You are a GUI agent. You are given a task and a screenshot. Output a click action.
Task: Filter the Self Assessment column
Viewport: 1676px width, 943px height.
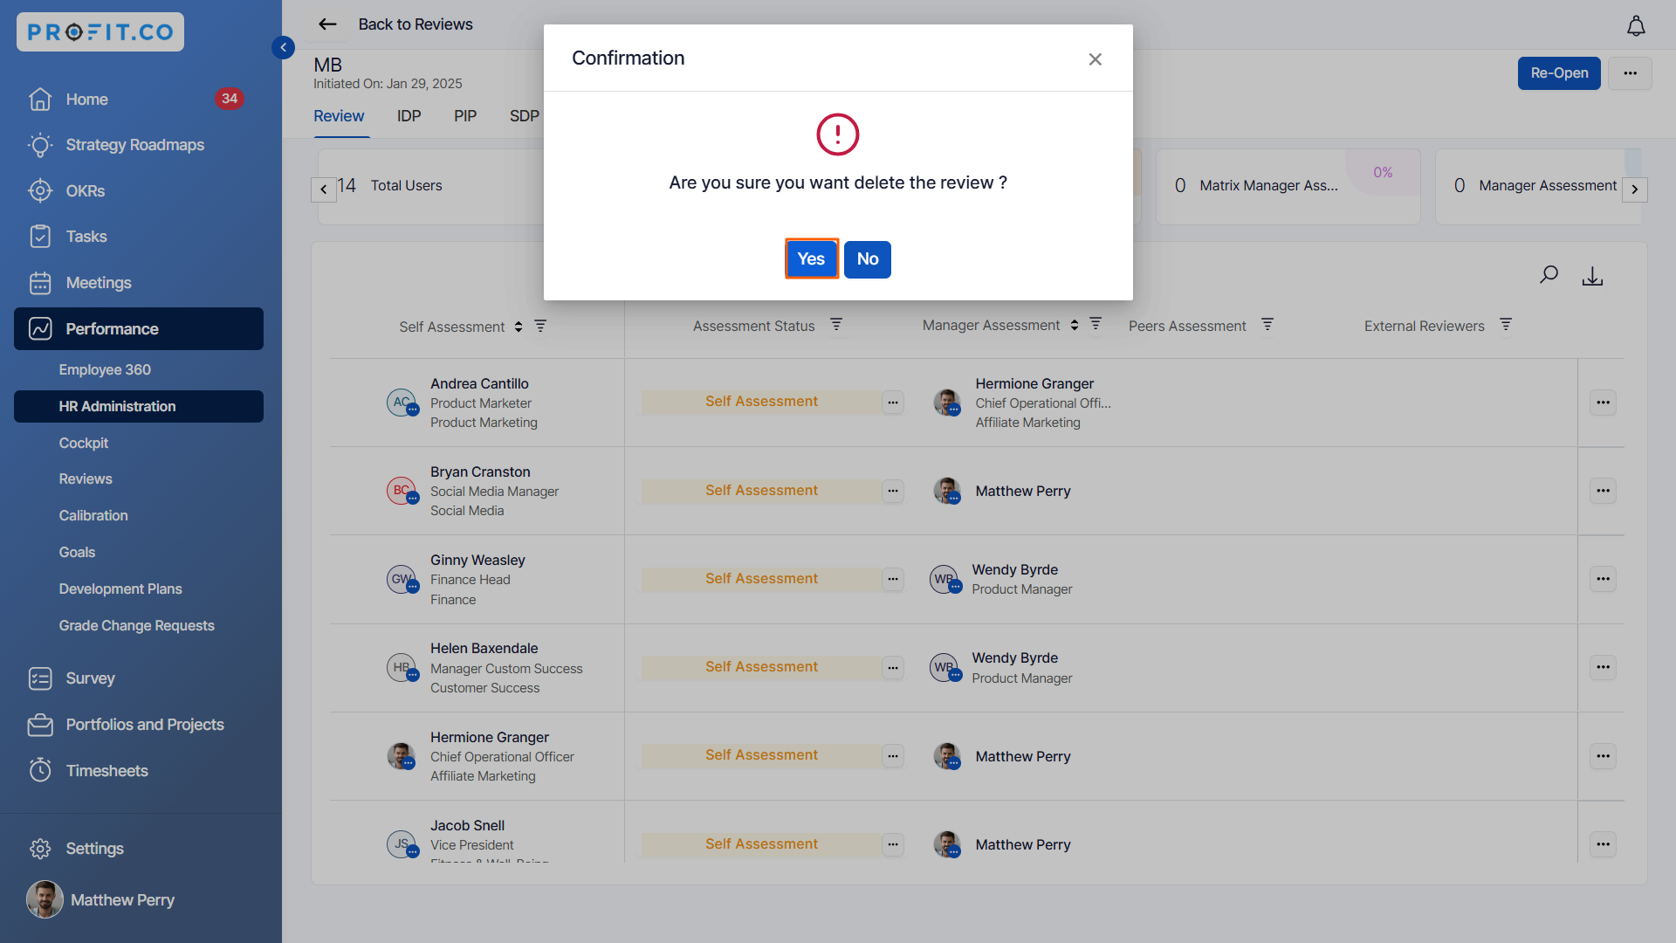(540, 326)
